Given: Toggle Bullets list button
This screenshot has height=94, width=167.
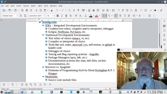Looking at the screenshot, I should pyautogui.click(x=103, y=16).
